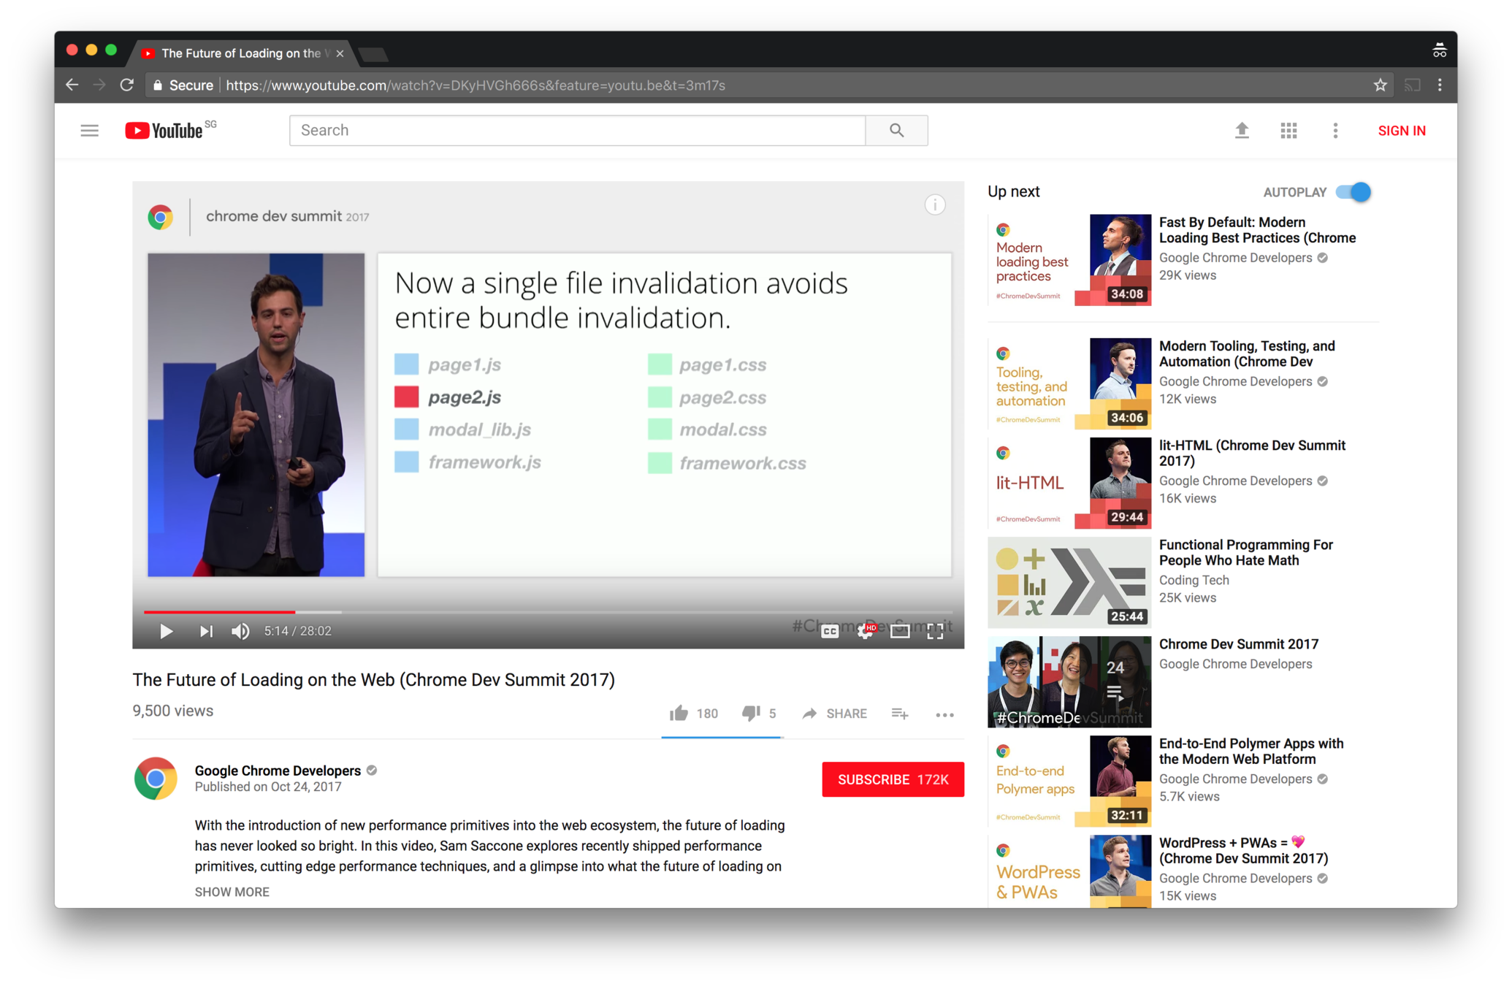Click the thumbs up like icon
This screenshot has width=1512, height=986.
pyautogui.click(x=679, y=714)
